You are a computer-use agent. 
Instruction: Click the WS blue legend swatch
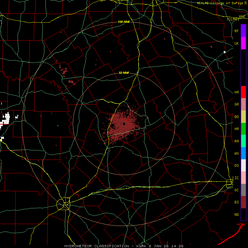coord(243,153)
